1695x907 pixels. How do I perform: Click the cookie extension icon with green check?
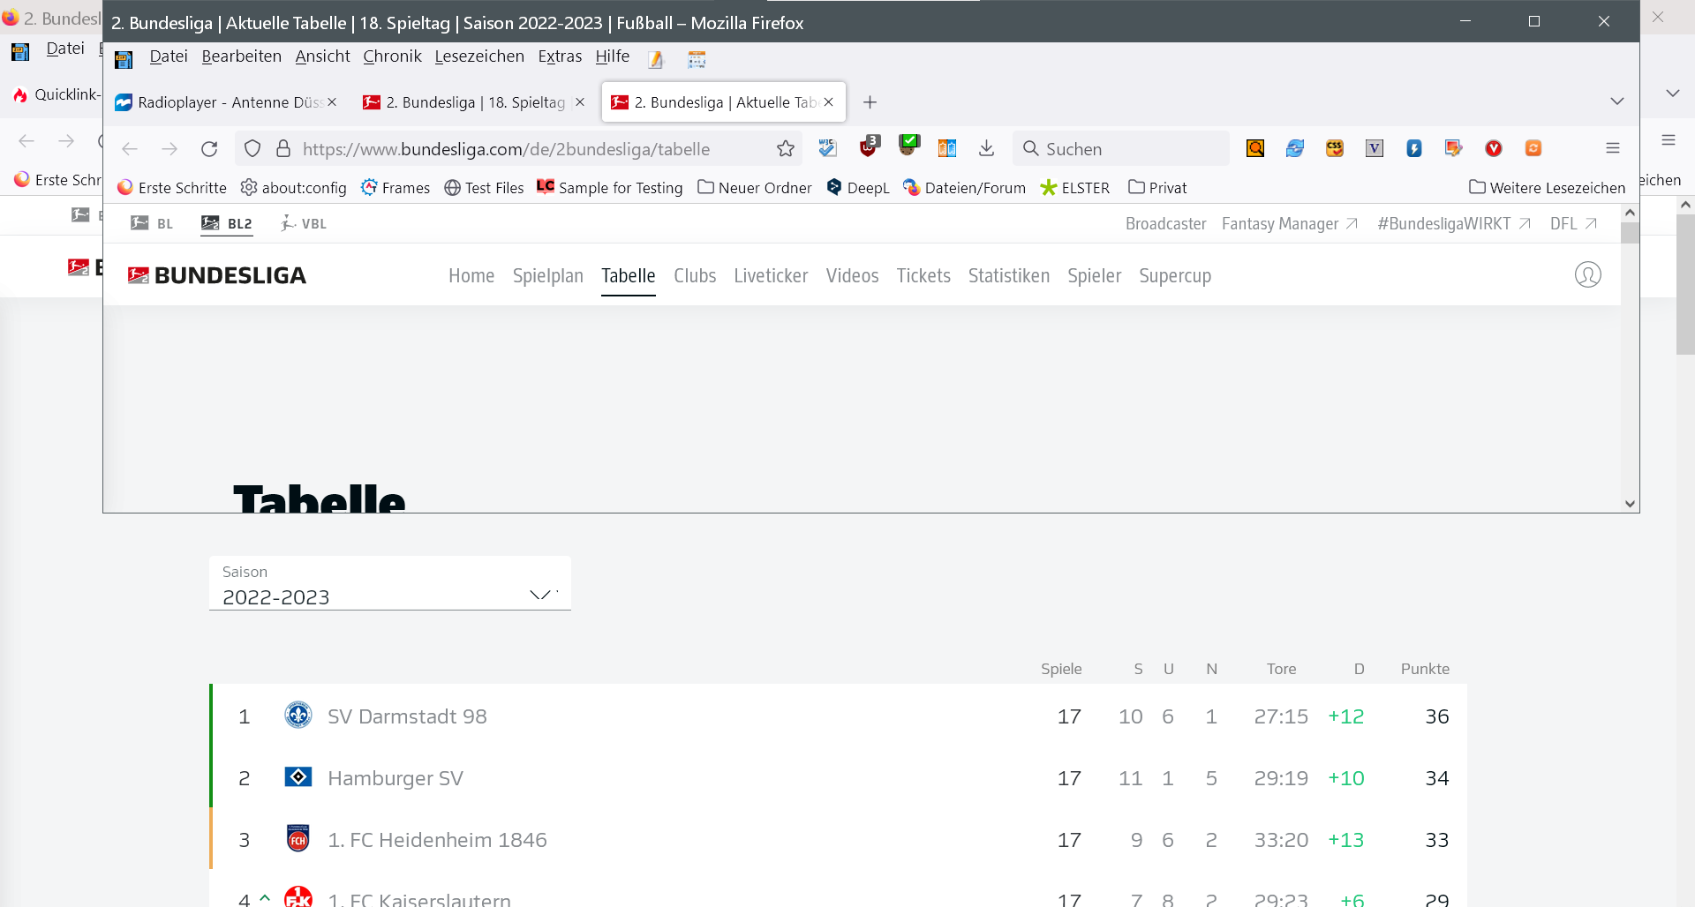coord(909,146)
